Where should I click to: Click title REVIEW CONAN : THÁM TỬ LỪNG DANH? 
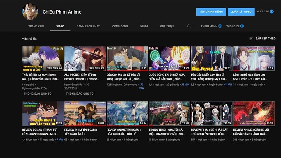pyautogui.click(x=40, y=132)
